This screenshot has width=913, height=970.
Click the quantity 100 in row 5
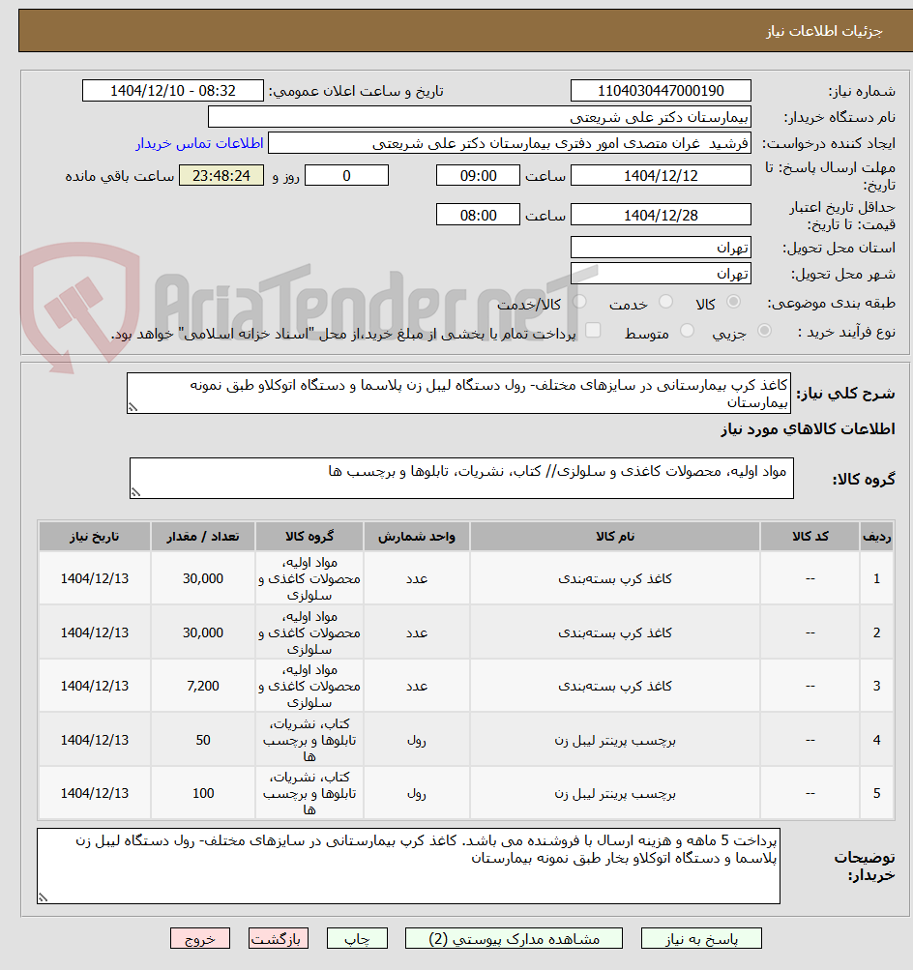203,793
